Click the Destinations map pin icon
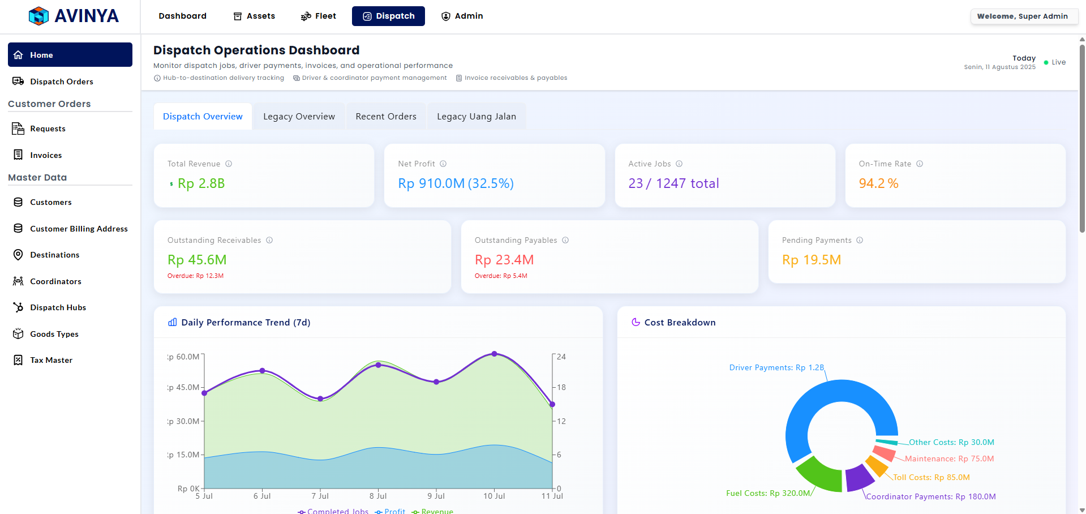The width and height of the screenshot is (1086, 514). (18, 255)
